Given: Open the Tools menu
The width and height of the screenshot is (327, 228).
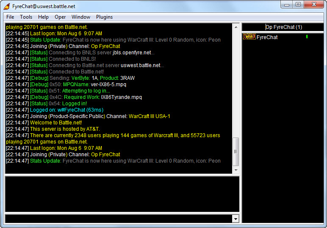Looking at the screenshot, I should (x=26, y=17).
